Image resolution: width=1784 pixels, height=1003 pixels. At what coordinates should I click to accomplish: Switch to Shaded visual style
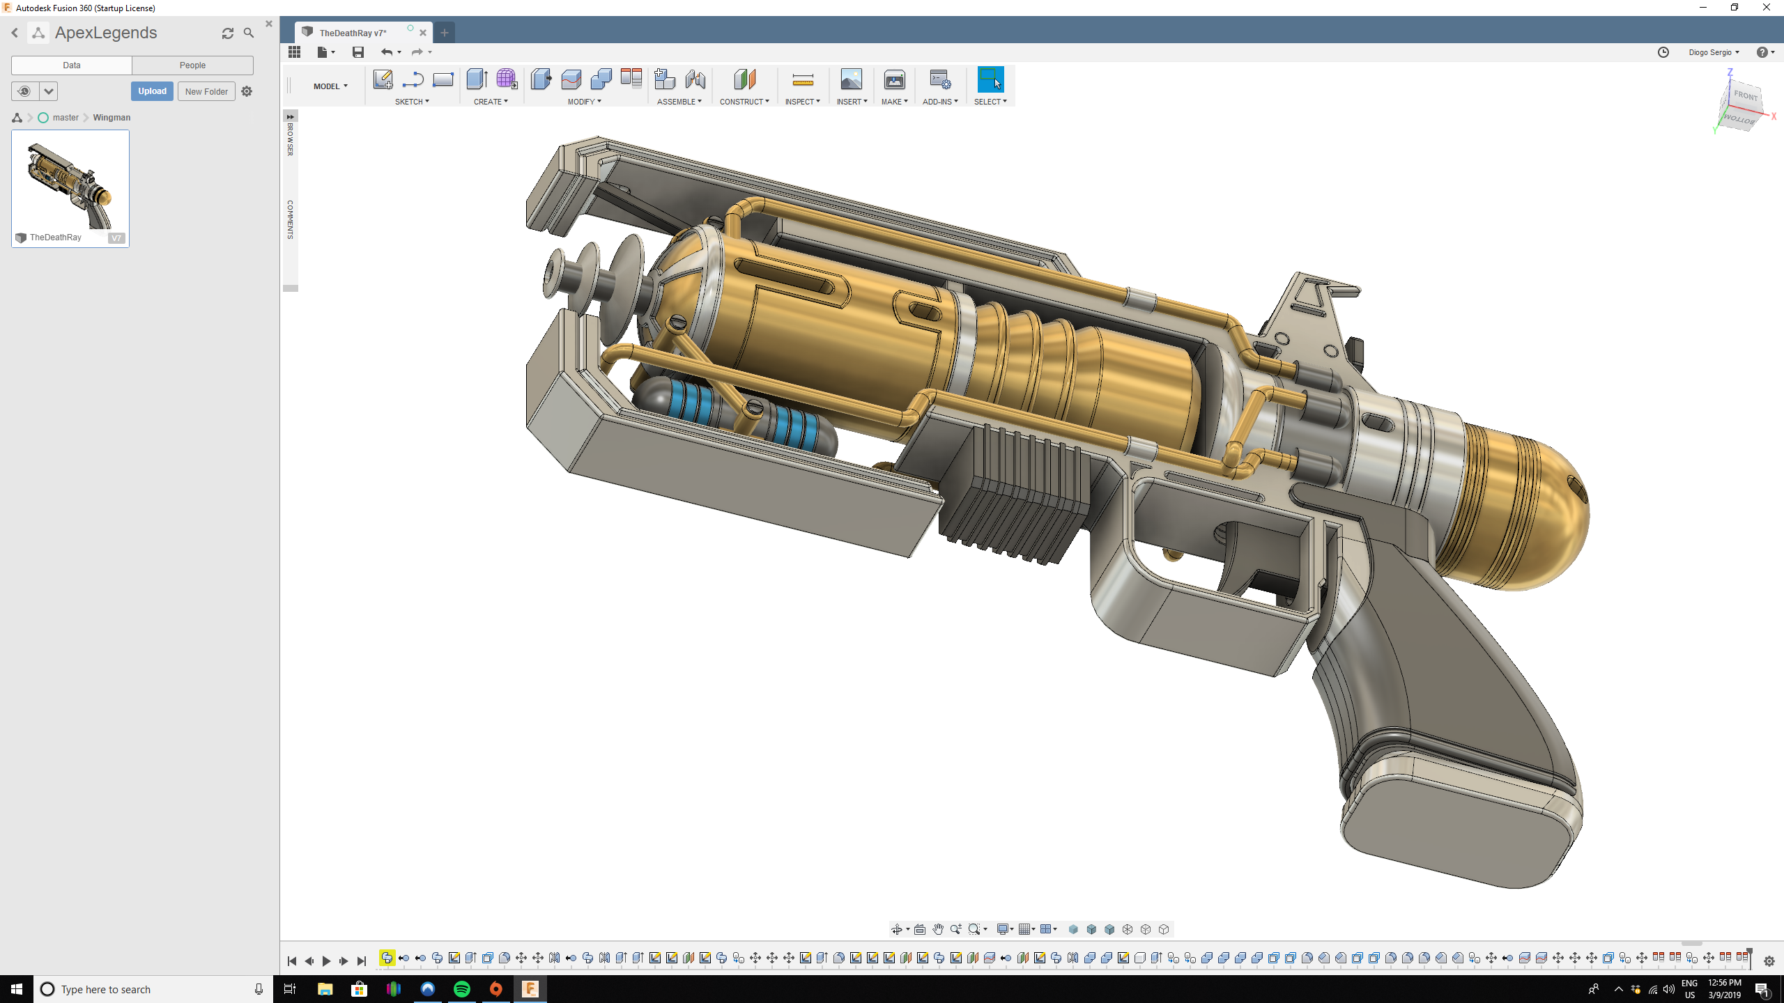click(x=1073, y=929)
